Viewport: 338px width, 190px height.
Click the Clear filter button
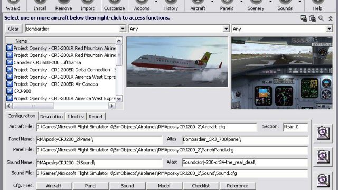[13, 28]
